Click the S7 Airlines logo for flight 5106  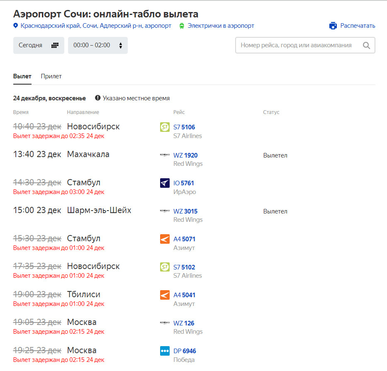[165, 127]
